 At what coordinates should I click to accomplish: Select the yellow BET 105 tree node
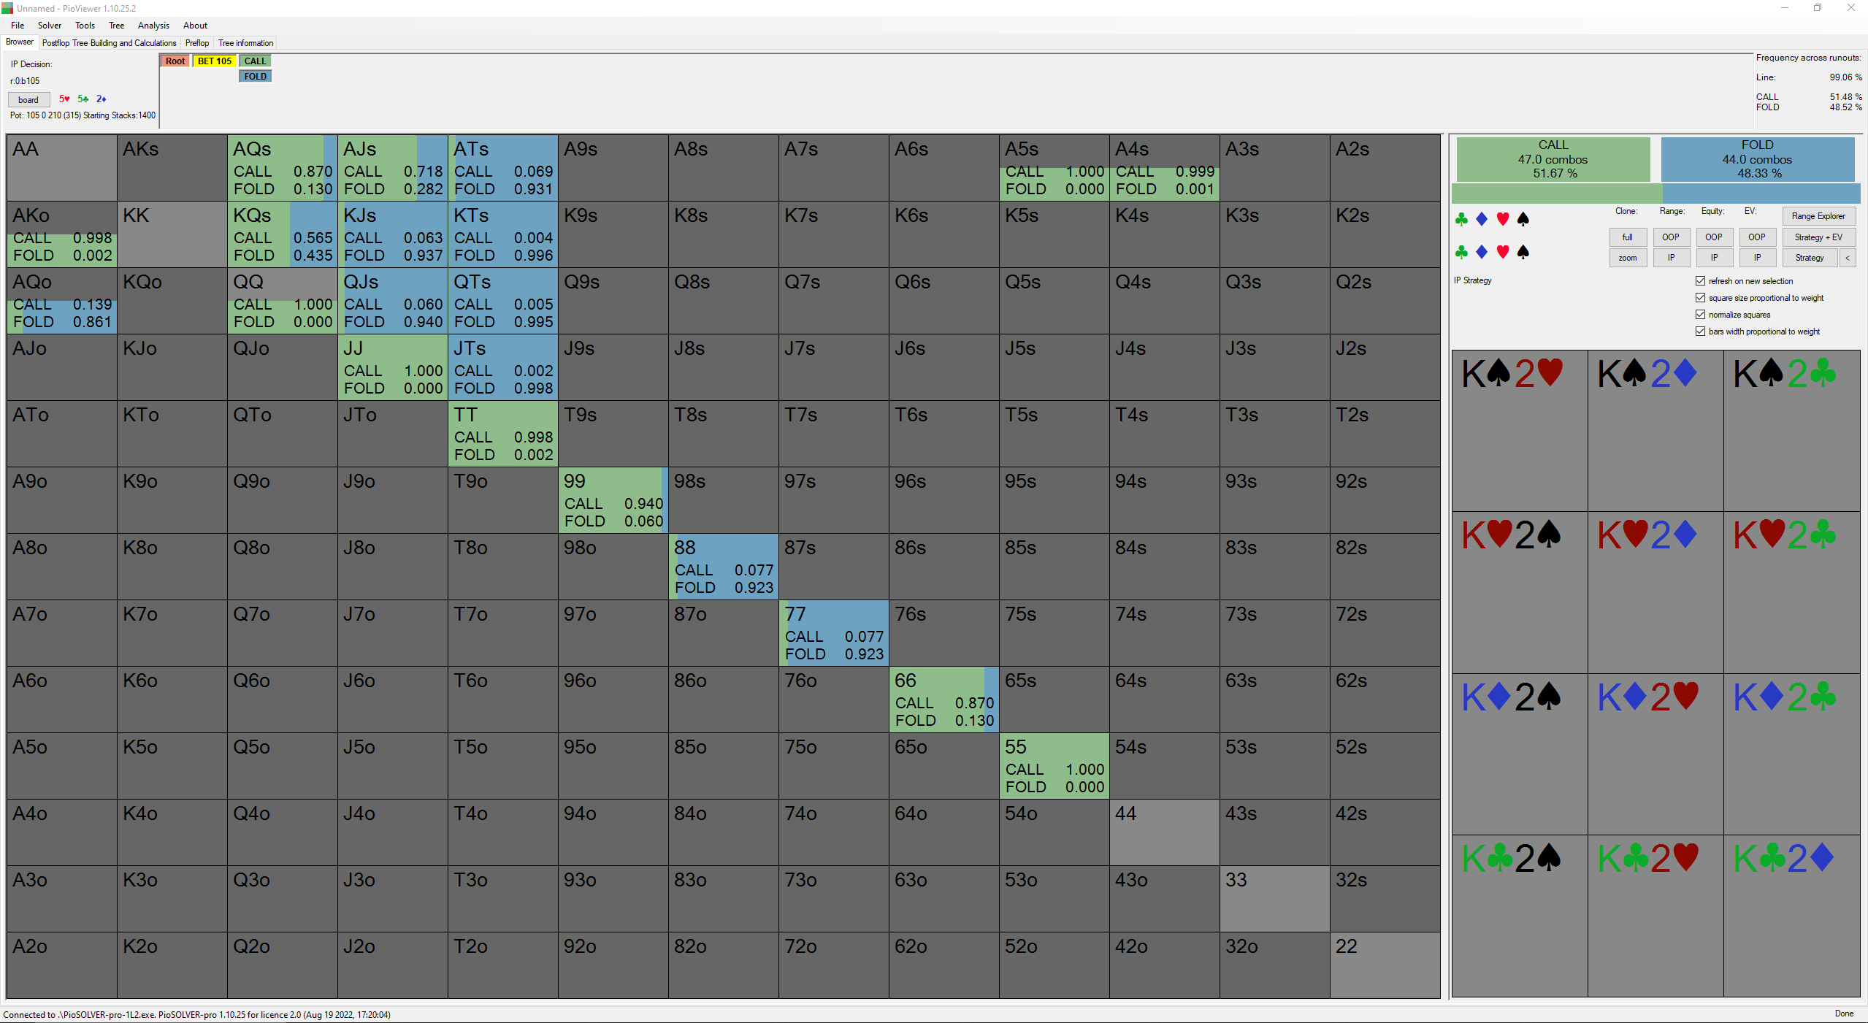pyautogui.click(x=214, y=61)
